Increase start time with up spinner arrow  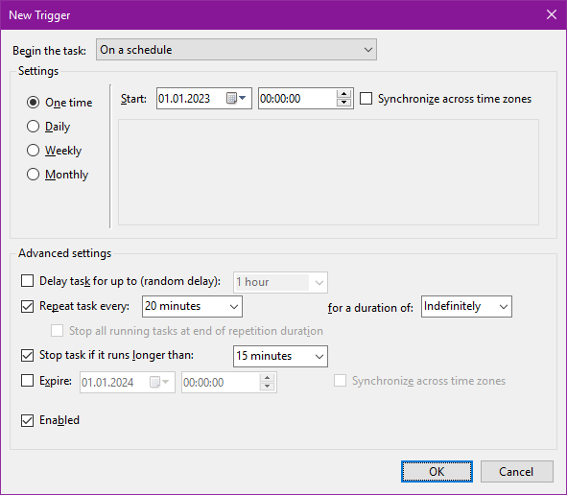pyautogui.click(x=343, y=94)
